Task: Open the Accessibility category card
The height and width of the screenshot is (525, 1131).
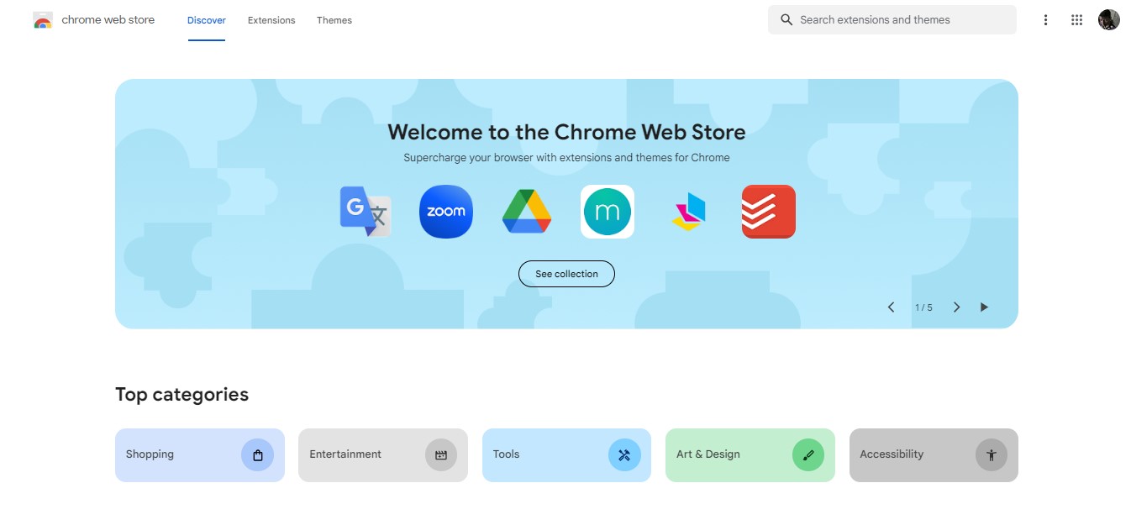Action: (934, 455)
